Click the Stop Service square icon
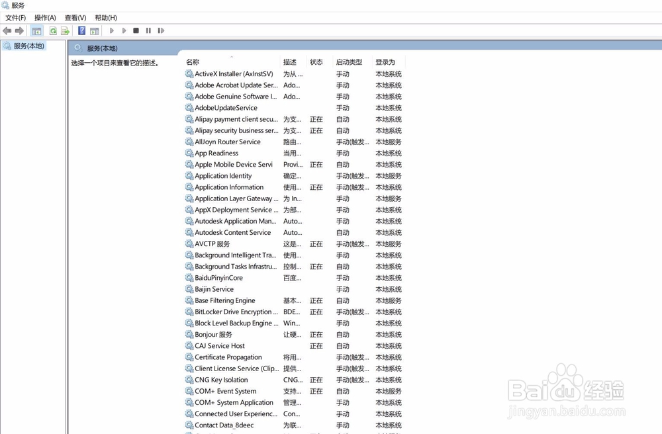This screenshot has width=662, height=434. (x=136, y=31)
